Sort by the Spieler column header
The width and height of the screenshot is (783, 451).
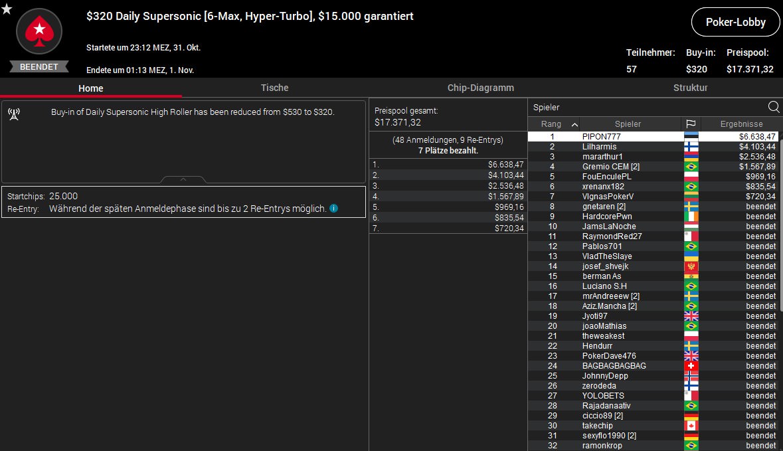pyautogui.click(x=628, y=124)
